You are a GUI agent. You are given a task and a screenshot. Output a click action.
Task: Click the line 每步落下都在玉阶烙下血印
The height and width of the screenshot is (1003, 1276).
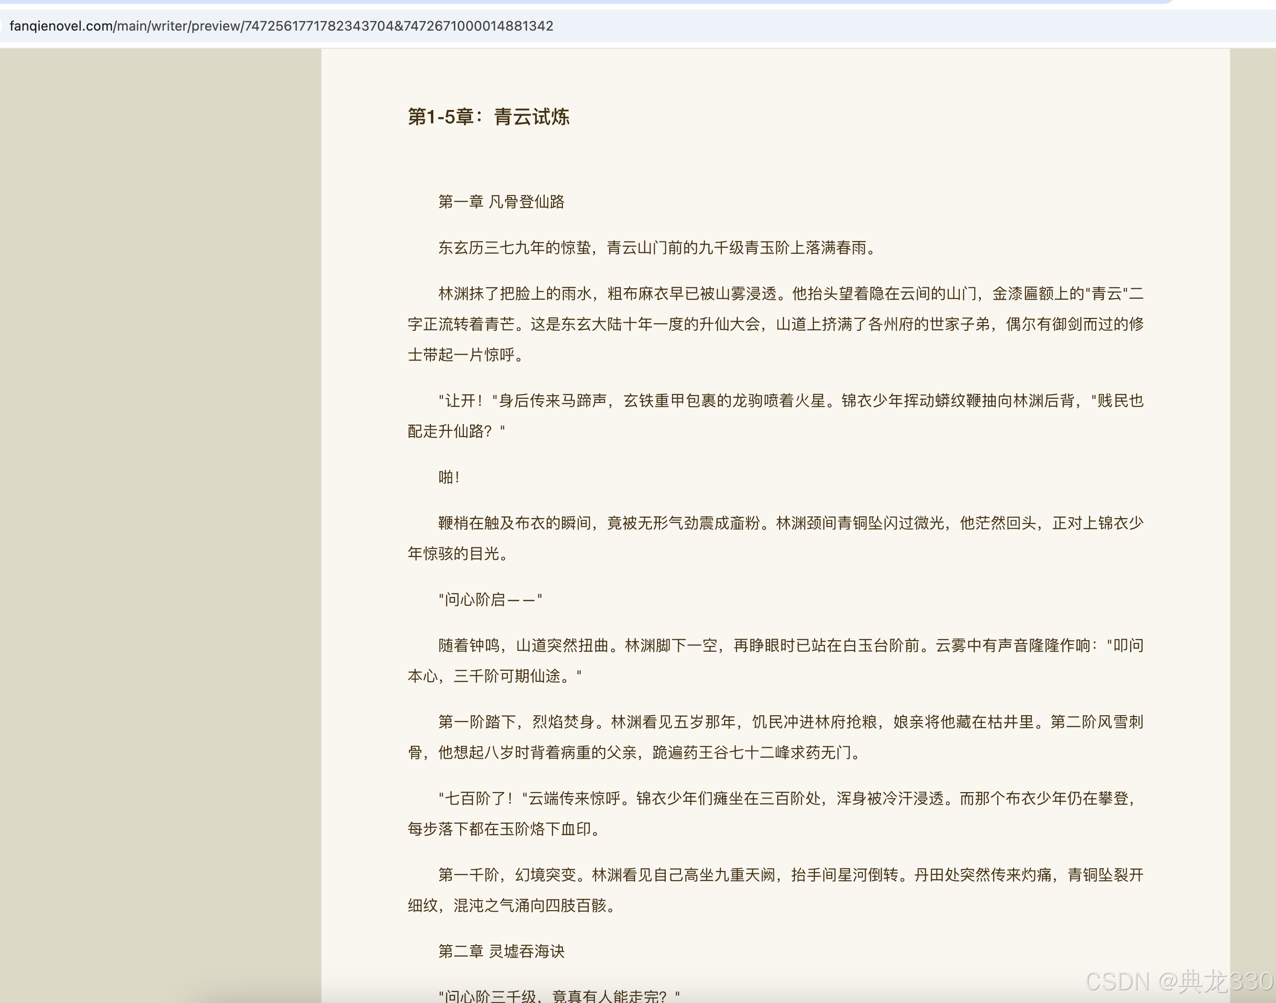[x=504, y=829]
